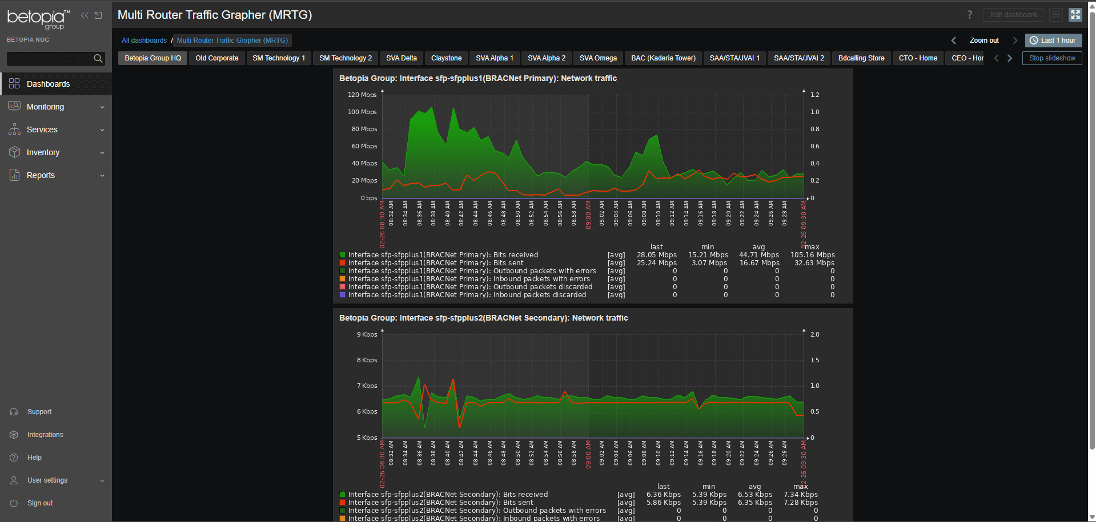Click the search magnifier icon
Screen dimensions: 1096x522
(98, 58)
